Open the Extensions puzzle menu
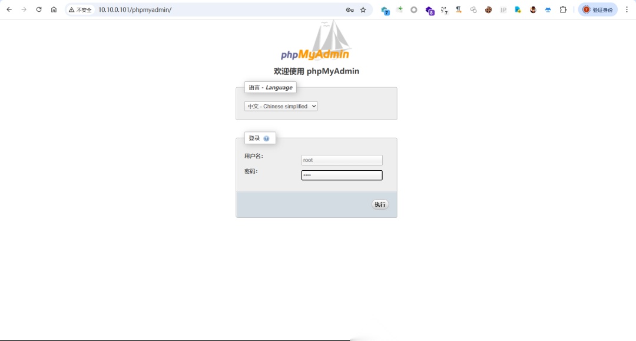The height and width of the screenshot is (341, 636). [x=563, y=10]
